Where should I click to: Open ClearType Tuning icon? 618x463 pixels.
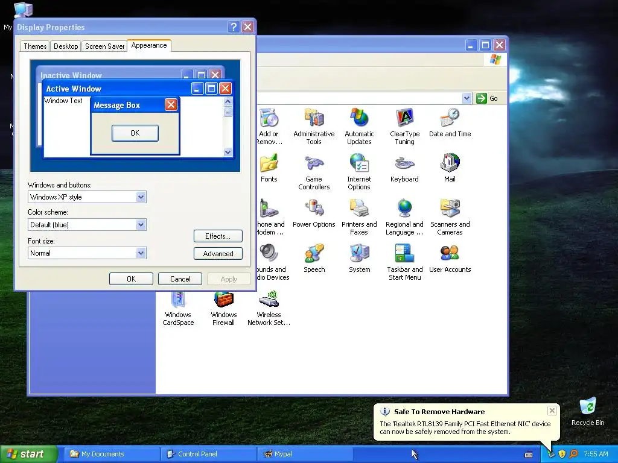coord(404,118)
